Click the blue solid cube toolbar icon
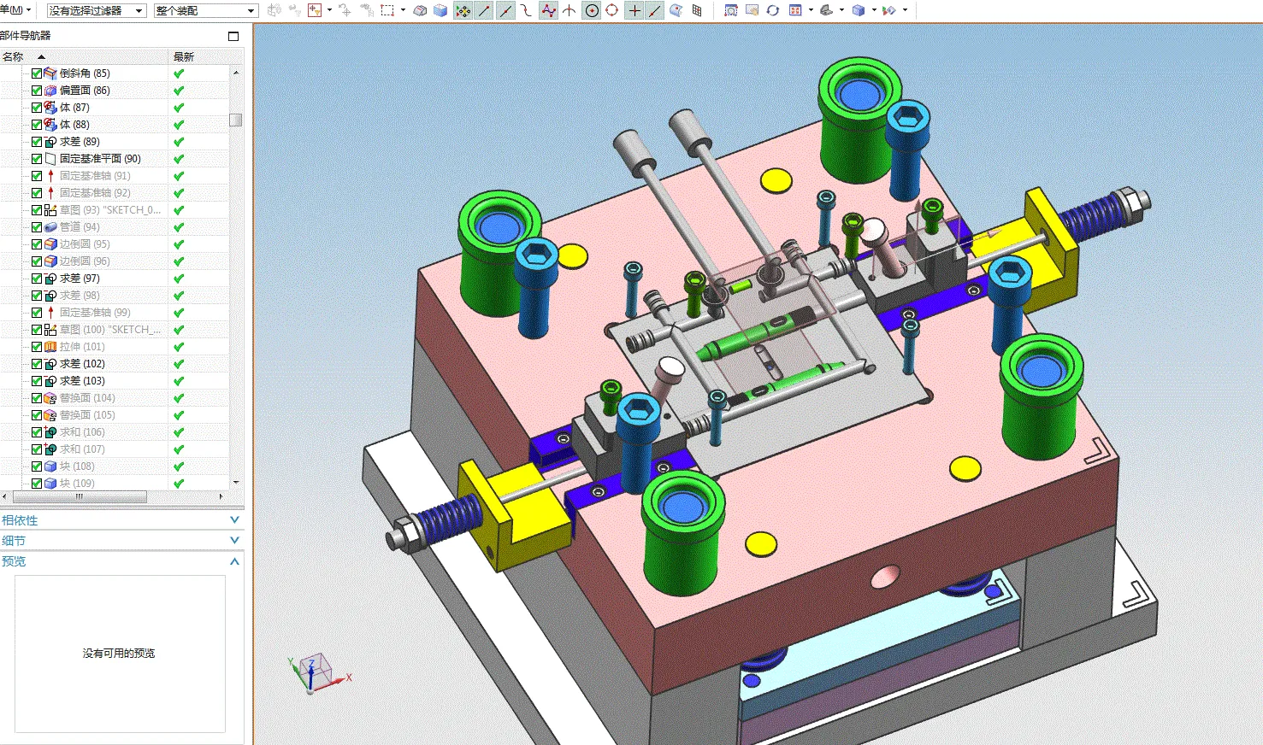The height and width of the screenshot is (745, 1263). click(x=440, y=10)
